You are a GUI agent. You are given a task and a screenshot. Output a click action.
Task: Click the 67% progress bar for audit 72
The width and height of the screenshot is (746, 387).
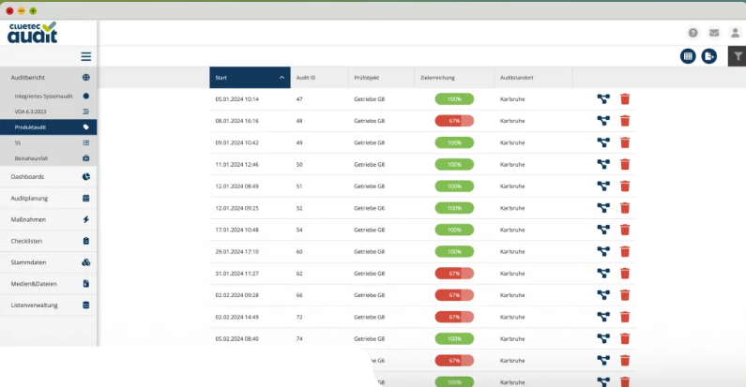click(x=454, y=317)
